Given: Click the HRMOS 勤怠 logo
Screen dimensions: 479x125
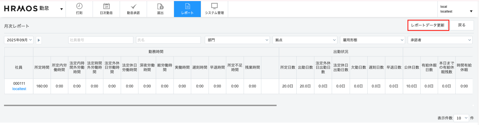Looking at the screenshot, I should coord(27,9).
